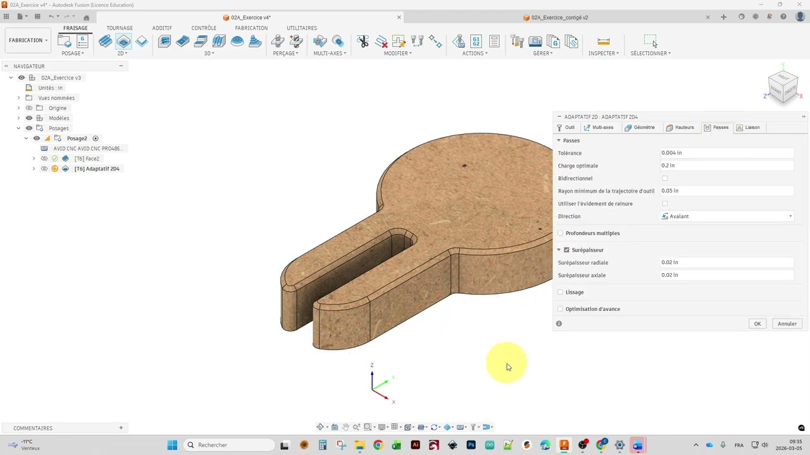The width and height of the screenshot is (810, 455).
Task: Click the Annuler button
Action: pos(787,324)
